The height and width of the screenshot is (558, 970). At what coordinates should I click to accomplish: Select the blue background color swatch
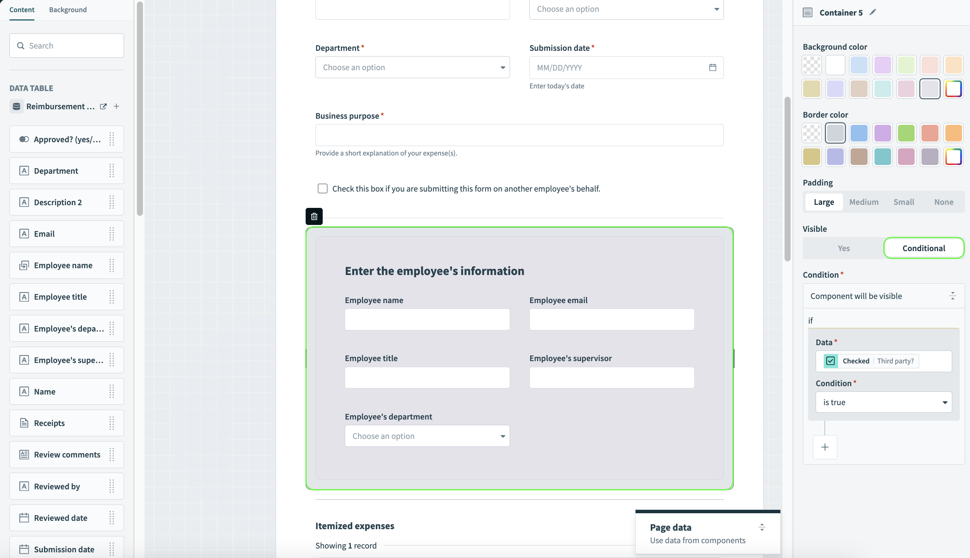pyautogui.click(x=859, y=65)
